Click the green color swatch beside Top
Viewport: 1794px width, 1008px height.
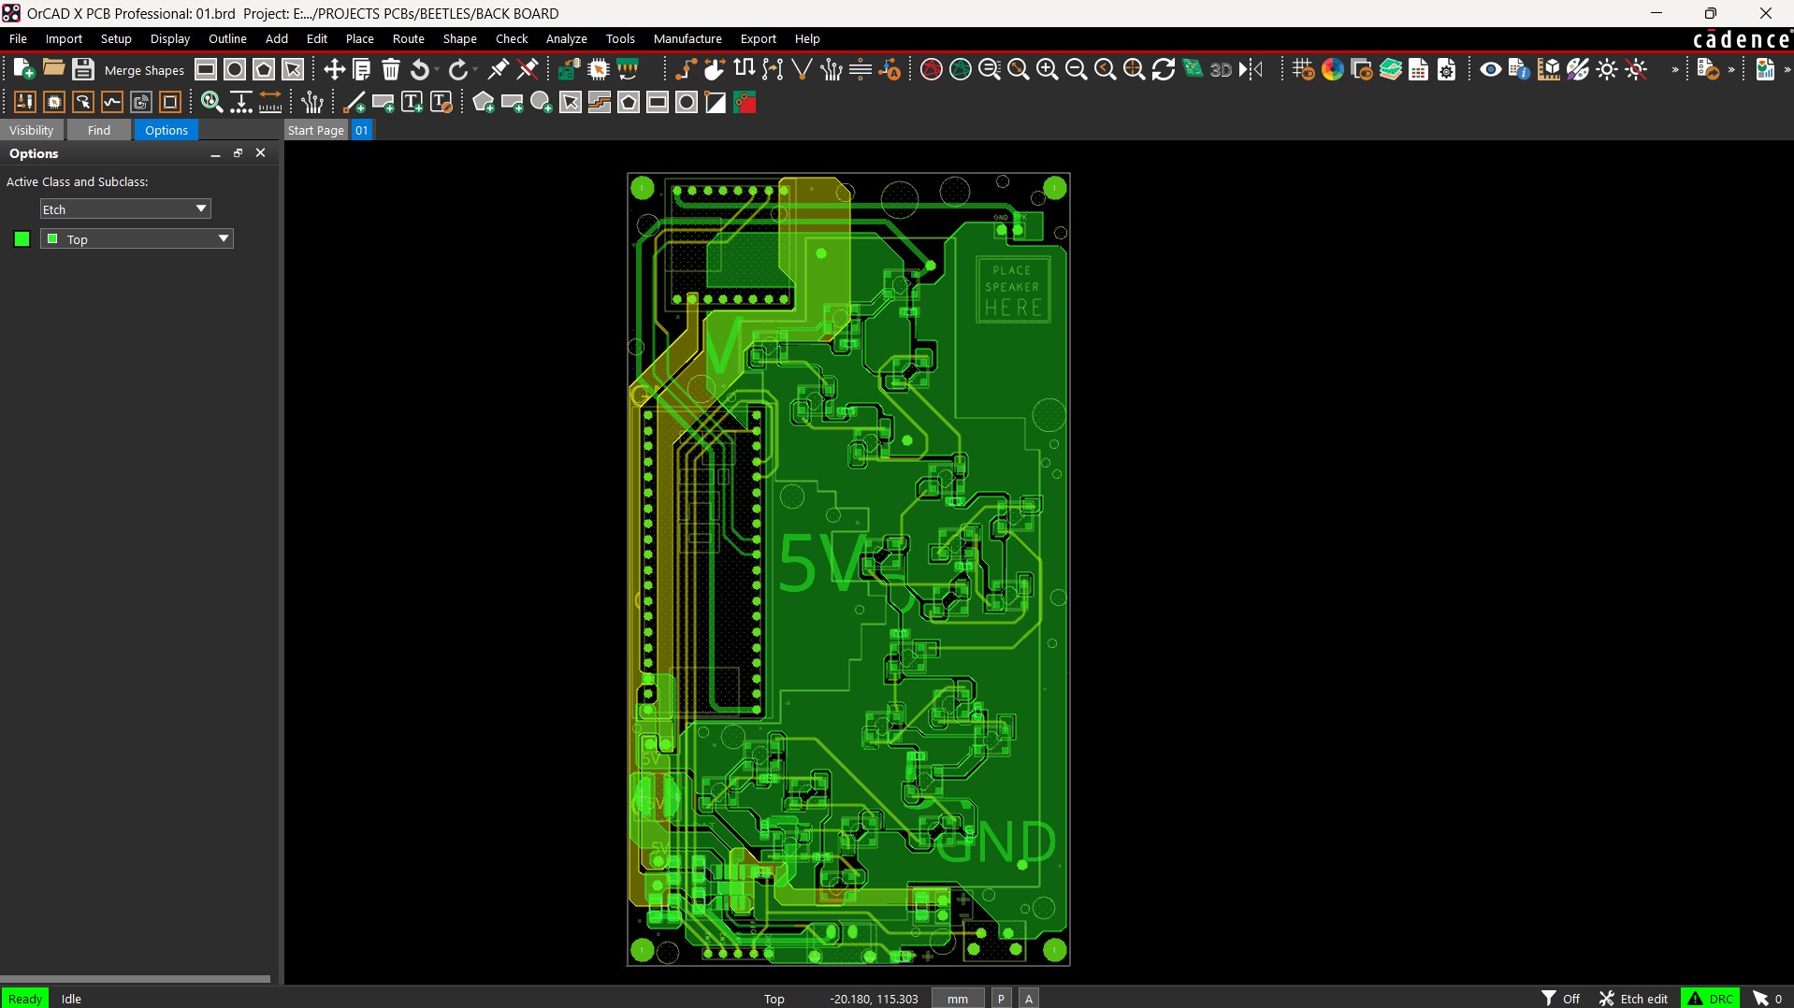[x=22, y=239]
